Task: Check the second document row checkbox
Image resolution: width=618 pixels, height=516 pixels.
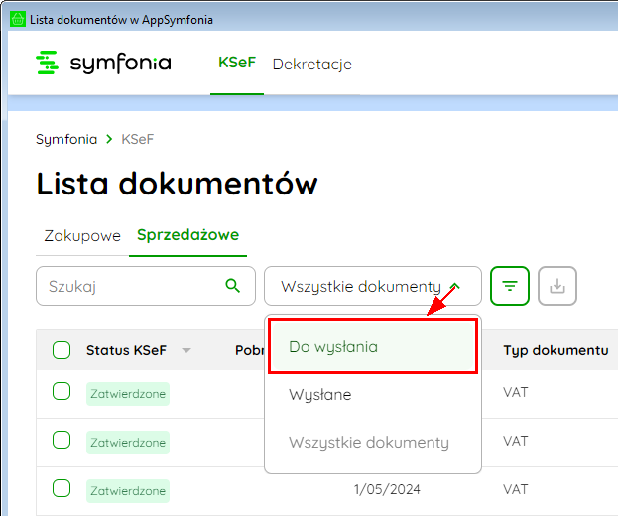Action: [62, 441]
